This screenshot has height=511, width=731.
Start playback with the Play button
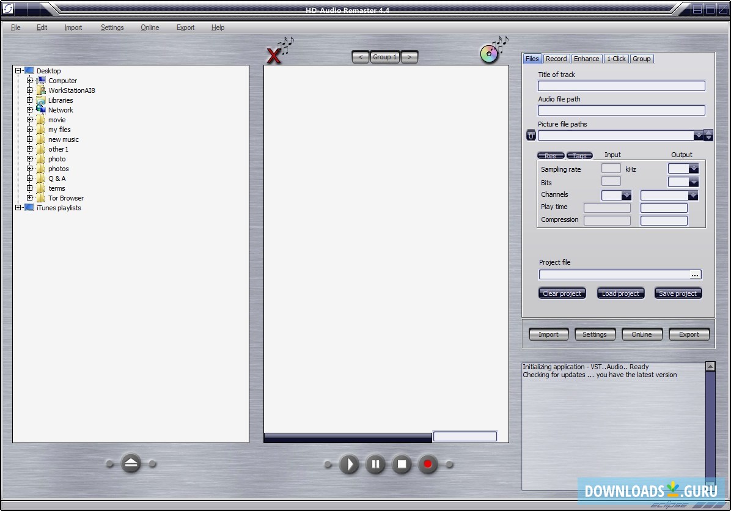[x=349, y=465]
